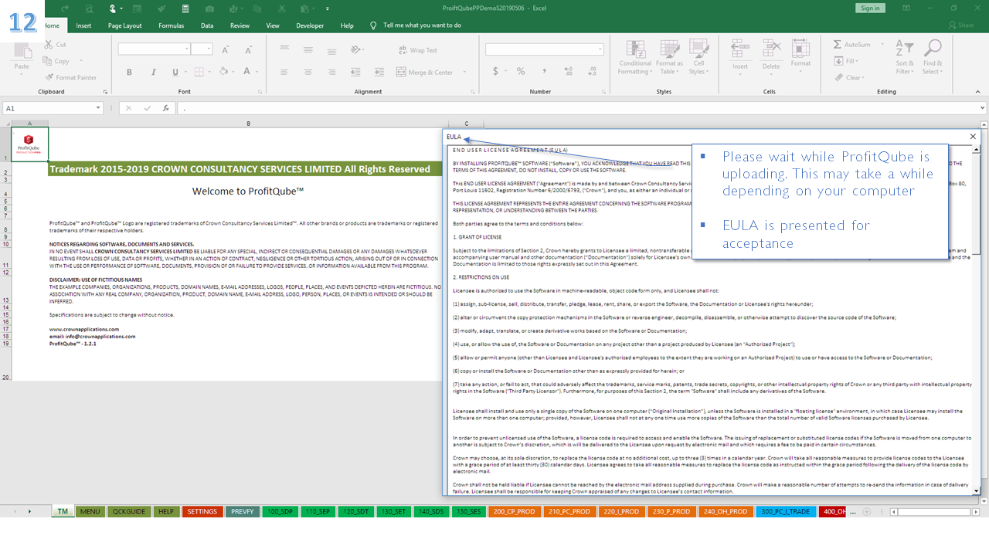This screenshot has width=989, height=556.
Task: Open Sort & Filter menu
Action: click(x=905, y=58)
